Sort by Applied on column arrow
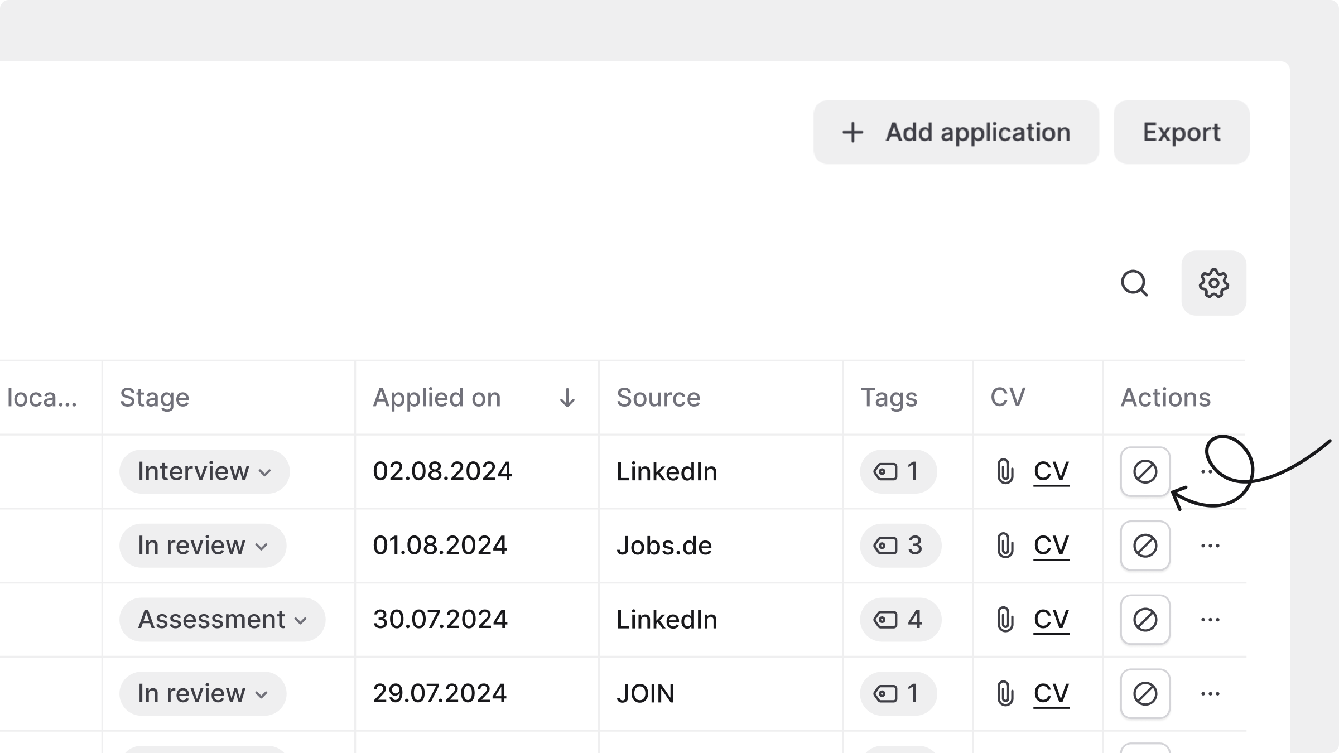 click(x=567, y=398)
